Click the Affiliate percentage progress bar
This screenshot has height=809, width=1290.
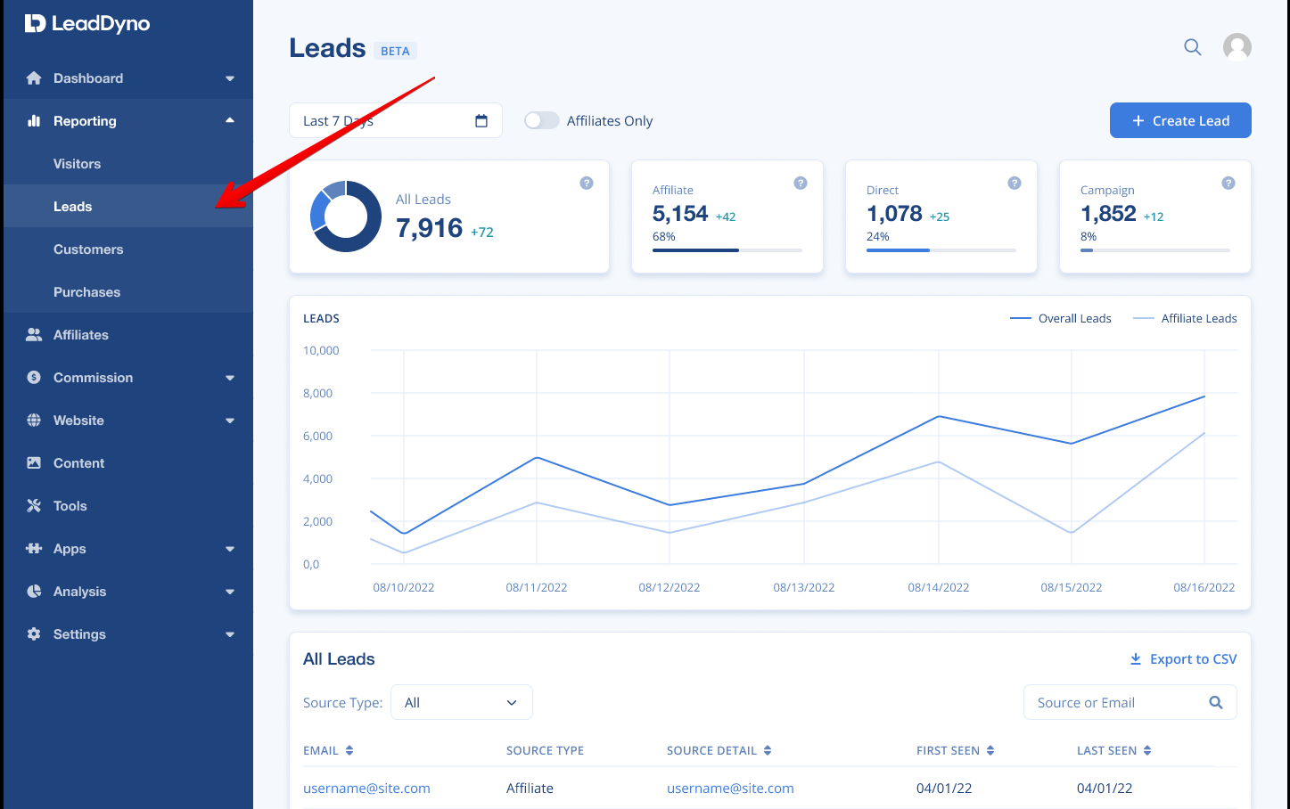tap(727, 250)
